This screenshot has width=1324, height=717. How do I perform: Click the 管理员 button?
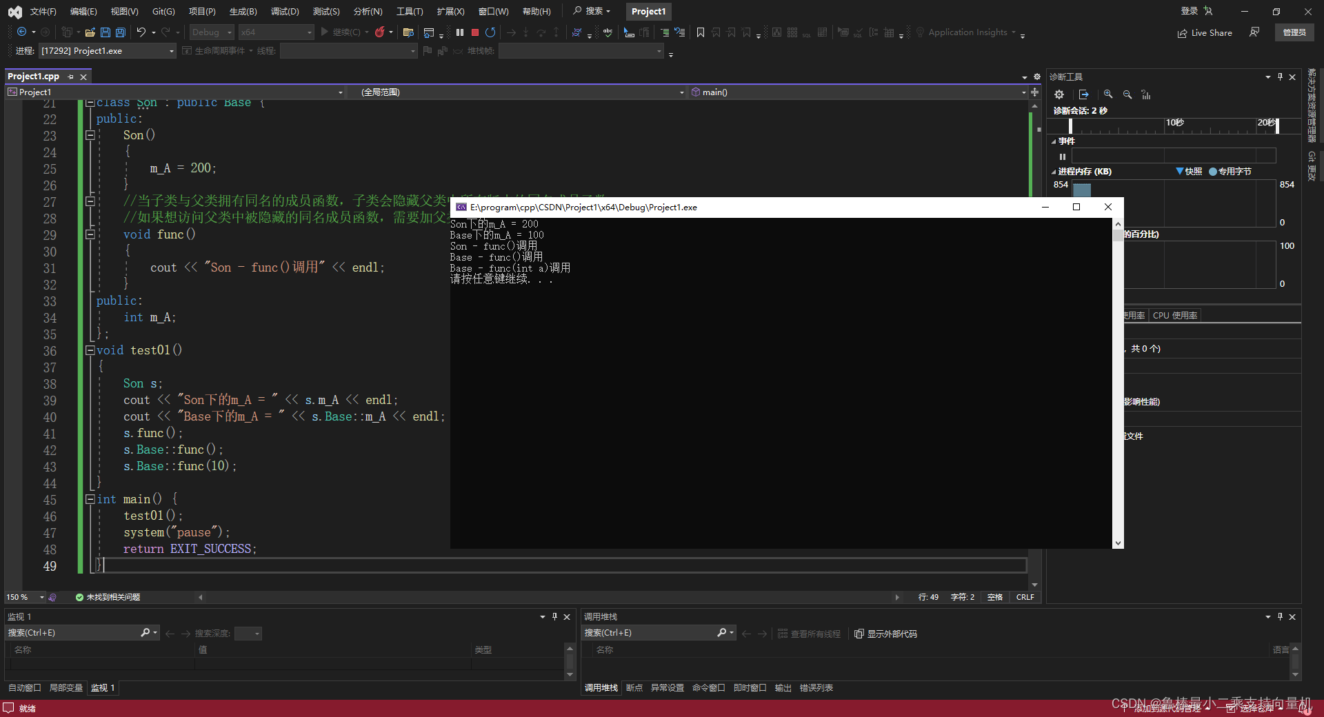pyautogui.click(x=1294, y=32)
